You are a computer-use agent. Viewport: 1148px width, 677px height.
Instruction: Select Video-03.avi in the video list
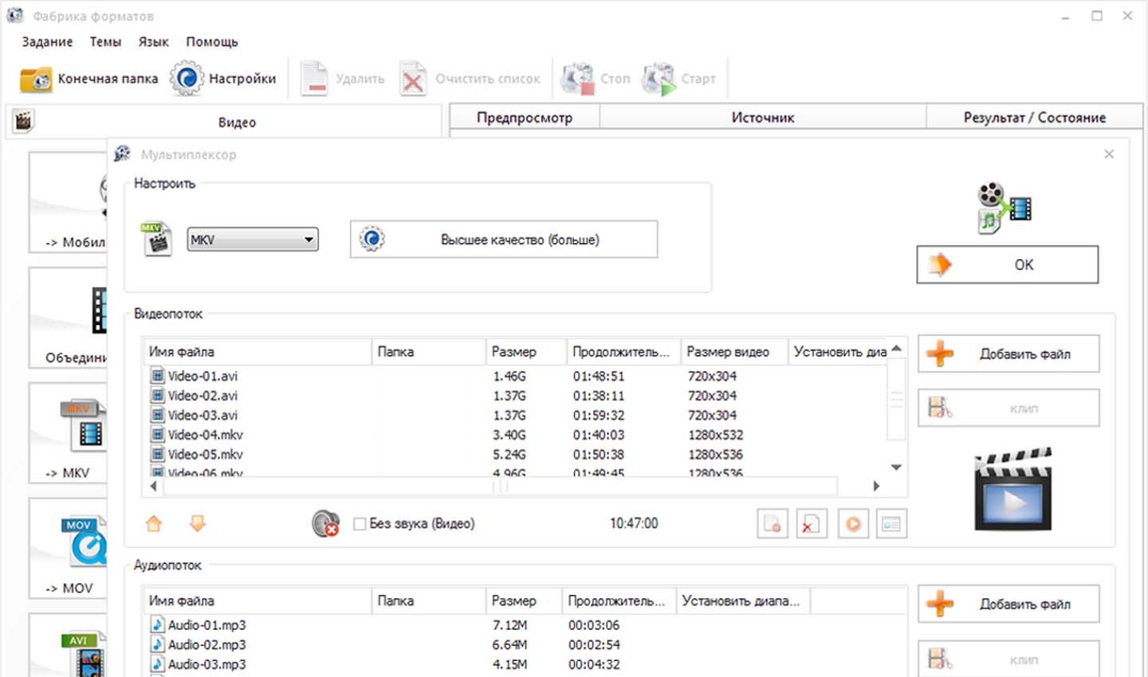coord(202,415)
